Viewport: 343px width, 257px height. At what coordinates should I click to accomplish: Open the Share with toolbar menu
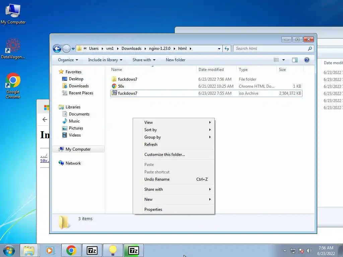point(144,60)
